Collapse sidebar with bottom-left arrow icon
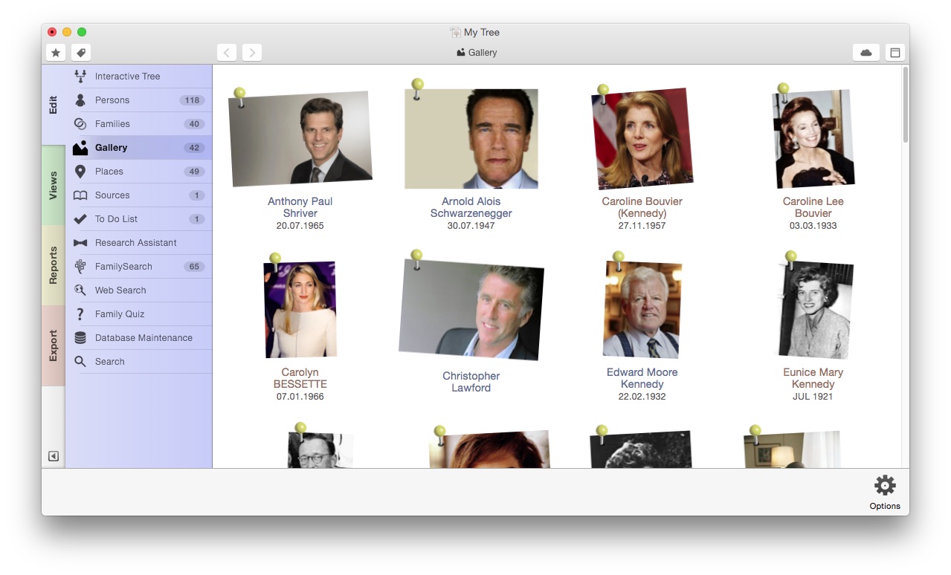The height and width of the screenshot is (575, 951). 54,456
